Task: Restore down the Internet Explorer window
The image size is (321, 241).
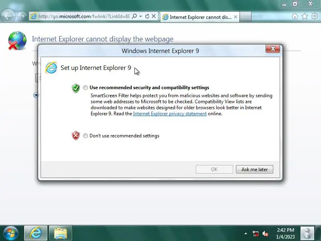Action: [x=295, y=4]
